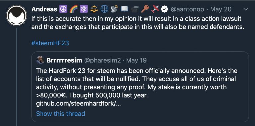This screenshot has width=255, height=126.
Task: Expand the tweet options chevron menu
Action: (245, 9)
